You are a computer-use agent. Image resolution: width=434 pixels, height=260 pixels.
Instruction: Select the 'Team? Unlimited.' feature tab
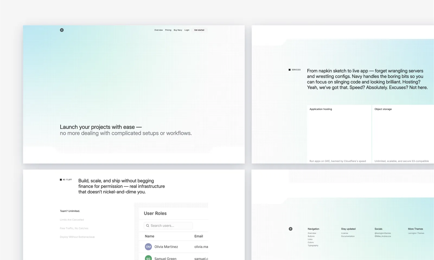(70, 211)
